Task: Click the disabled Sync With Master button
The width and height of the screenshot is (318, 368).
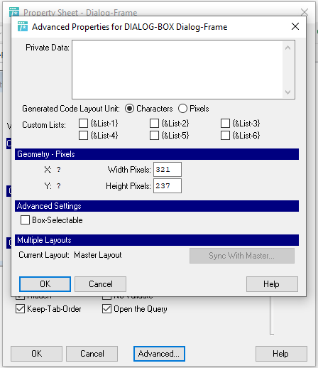Action: click(x=242, y=256)
